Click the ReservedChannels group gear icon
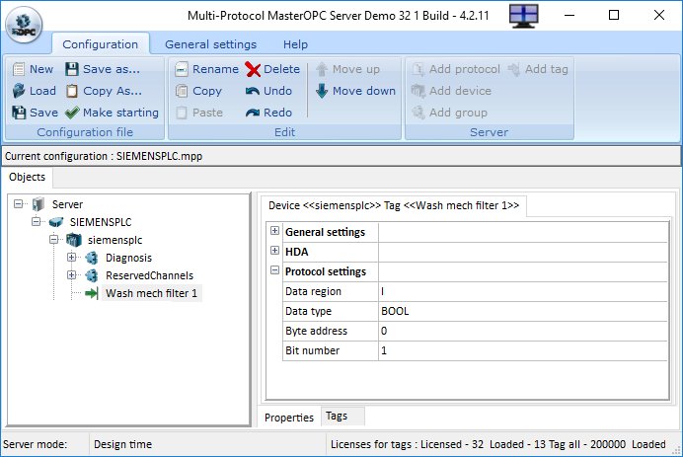 click(x=92, y=275)
